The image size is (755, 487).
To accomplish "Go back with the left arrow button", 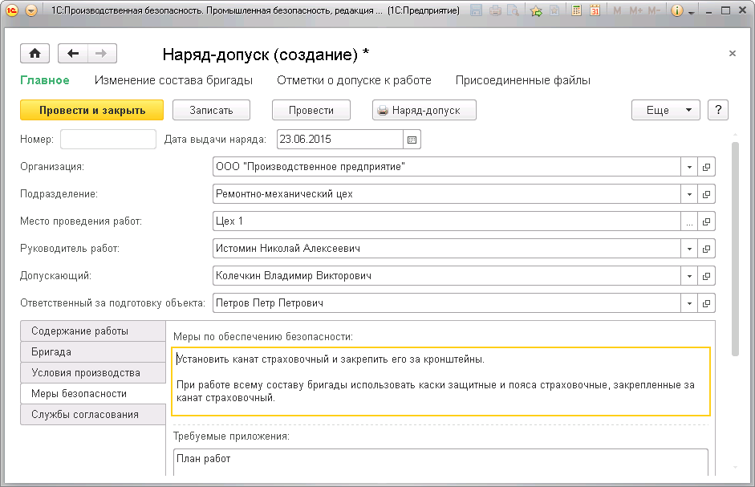I will (x=74, y=54).
